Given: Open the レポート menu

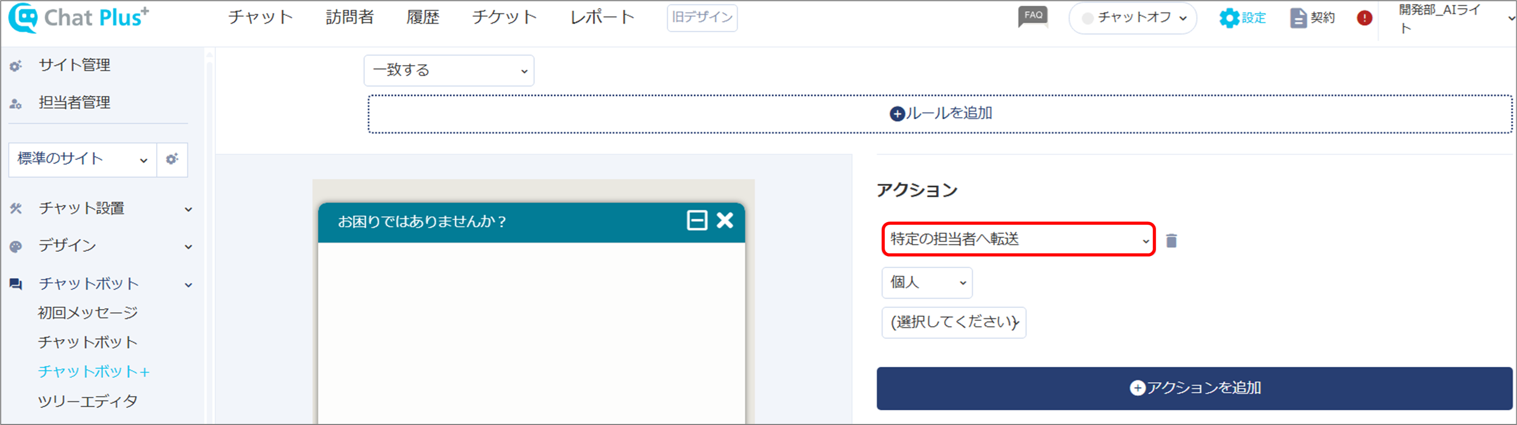Looking at the screenshot, I should click(602, 17).
